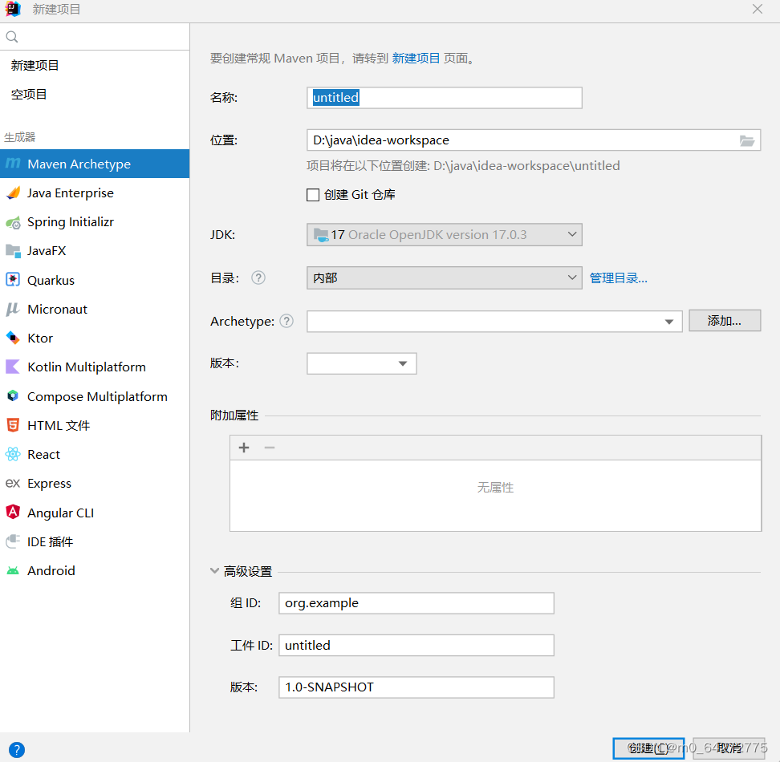Open the archetype version dropdown
Image resolution: width=780 pixels, height=762 pixels.
click(x=362, y=364)
